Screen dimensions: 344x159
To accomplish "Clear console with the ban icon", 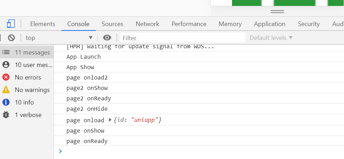I will pyautogui.click(x=11, y=38).
